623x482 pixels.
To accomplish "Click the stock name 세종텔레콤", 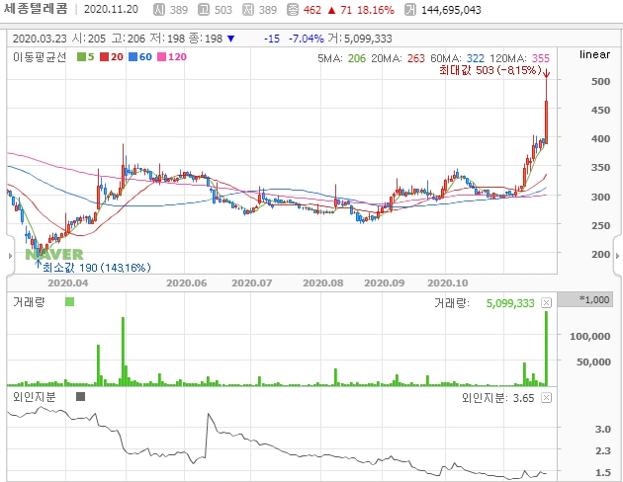I will tap(36, 9).
